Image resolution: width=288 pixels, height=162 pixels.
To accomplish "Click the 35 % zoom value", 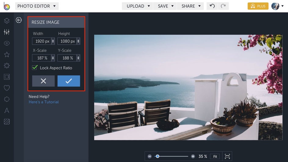I will coord(203,156).
